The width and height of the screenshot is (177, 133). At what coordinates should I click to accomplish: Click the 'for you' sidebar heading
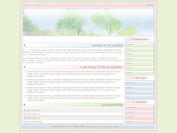tap(141, 78)
